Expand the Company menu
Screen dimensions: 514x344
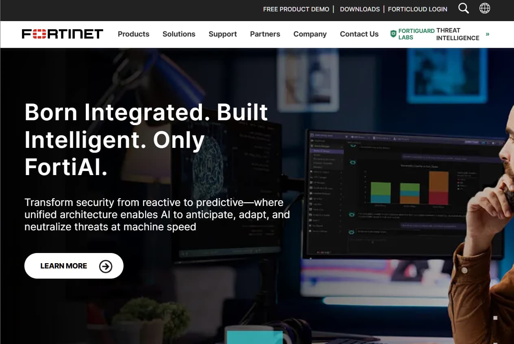[x=310, y=34]
